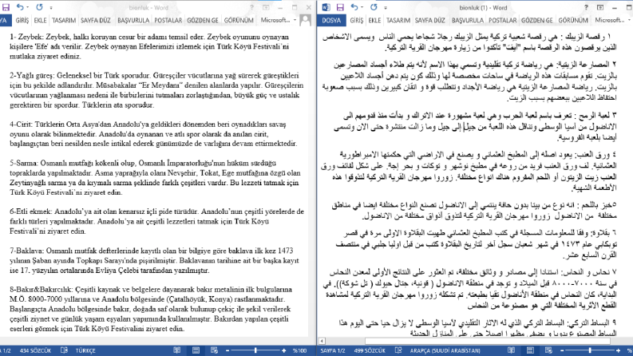Open Quick Access customize arrow in right window
This screenshot has height=356, width=633.
point(385,8)
